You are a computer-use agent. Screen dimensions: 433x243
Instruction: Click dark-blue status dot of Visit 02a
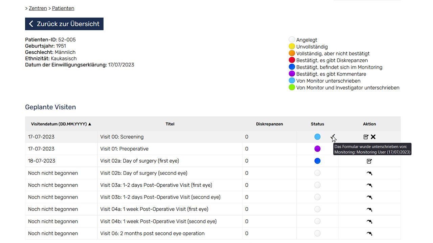tap(317, 161)
